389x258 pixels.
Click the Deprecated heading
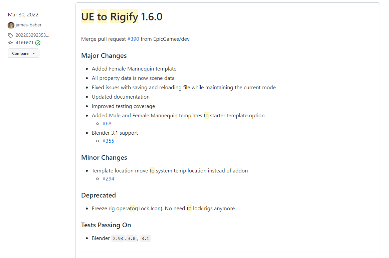(99, 196)
